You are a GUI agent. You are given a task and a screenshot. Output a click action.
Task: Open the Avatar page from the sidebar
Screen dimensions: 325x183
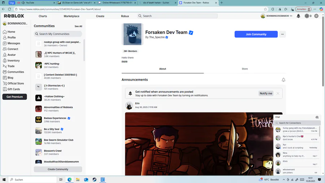[12, 55]
